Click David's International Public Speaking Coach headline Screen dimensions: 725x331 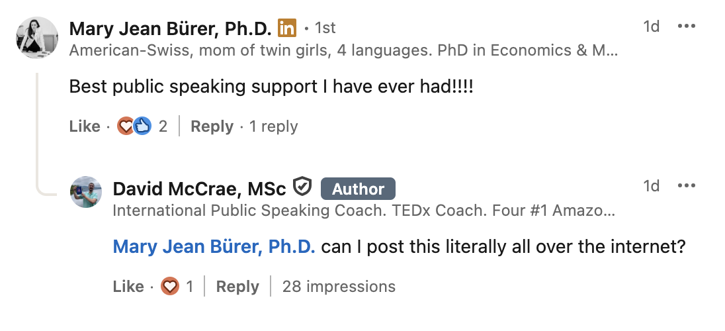[x=364, y=211]
